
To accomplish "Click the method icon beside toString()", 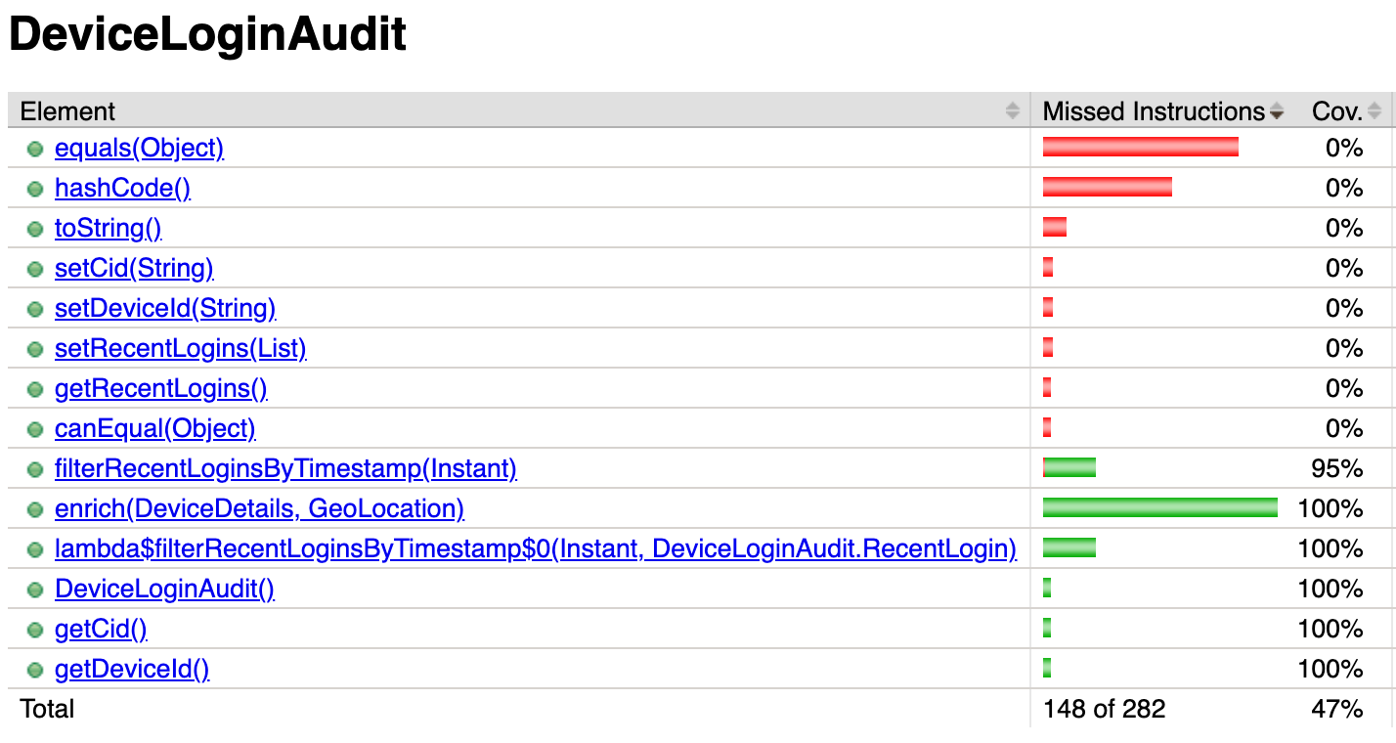I will [x=35, y=230].
